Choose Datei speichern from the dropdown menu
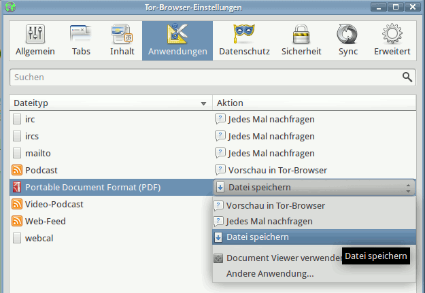 pyautogui.click(x=314, y=237)
